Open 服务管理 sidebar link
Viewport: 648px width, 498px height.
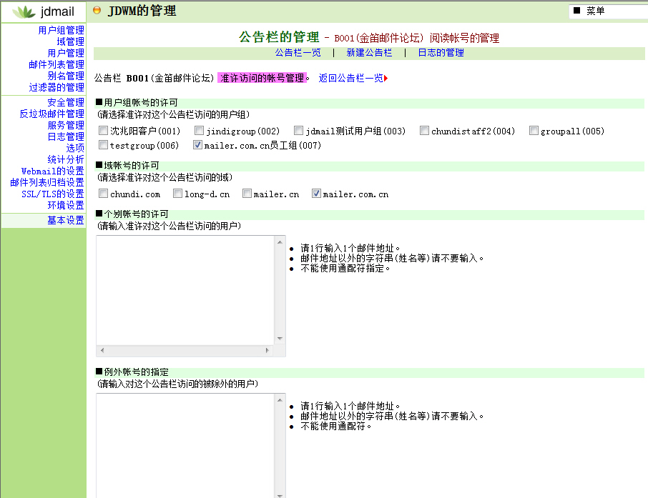coord(66,125)
